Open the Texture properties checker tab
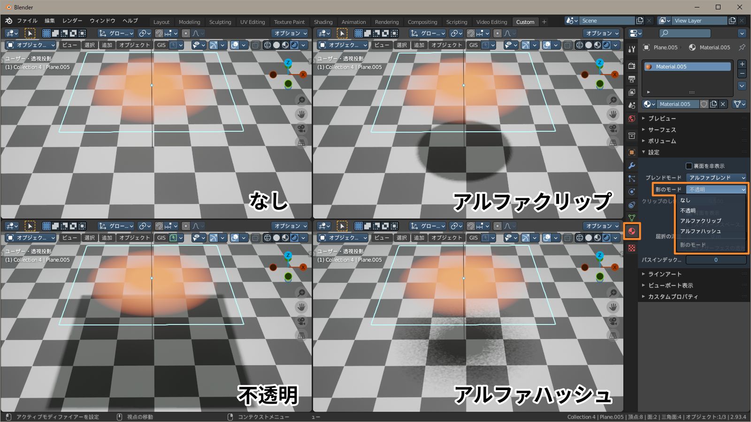This screenshot has width=751, height=422. (632, 248)
